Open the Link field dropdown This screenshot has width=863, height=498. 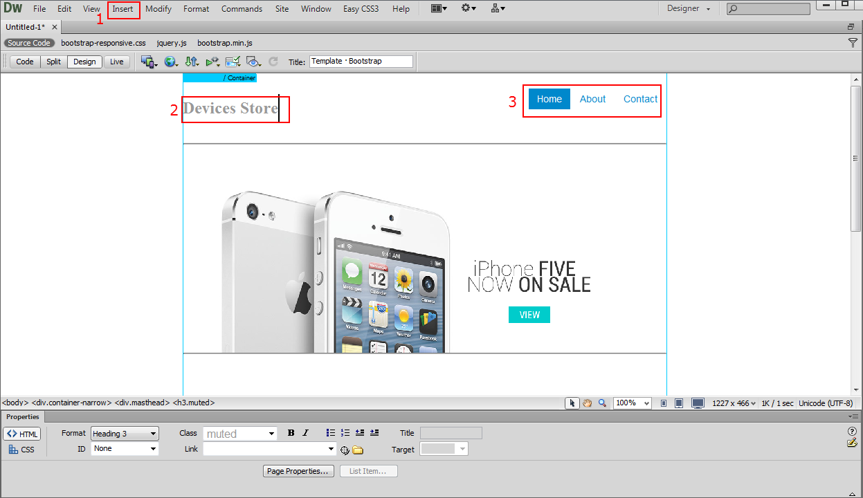coord(270,449)
